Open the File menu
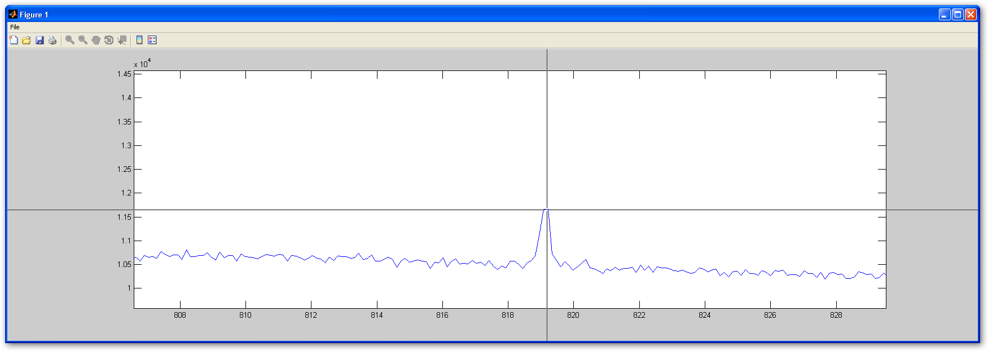Viewport: 988px width, 351px height. [15, 27]
